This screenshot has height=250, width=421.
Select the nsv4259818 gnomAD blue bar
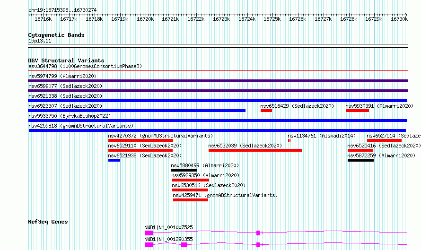click(x=217, y=130)
